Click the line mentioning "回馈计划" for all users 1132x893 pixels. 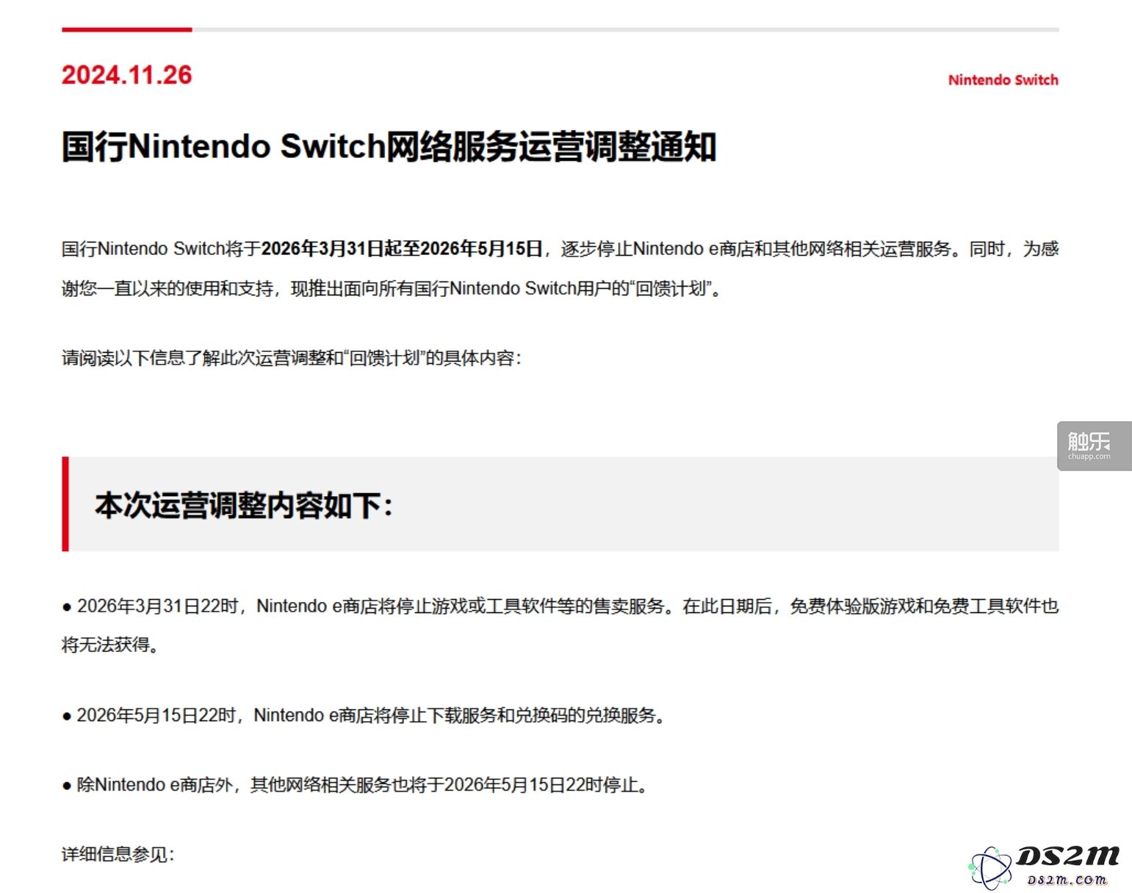pyautogui.click(x=393, y=289)
